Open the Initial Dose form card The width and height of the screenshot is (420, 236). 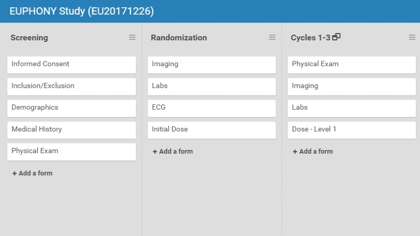pyautogui.click(x=212, y=130)
